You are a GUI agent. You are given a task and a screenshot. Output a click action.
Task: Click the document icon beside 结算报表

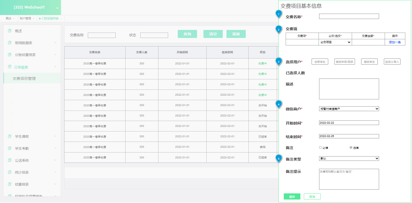point(10,184)
